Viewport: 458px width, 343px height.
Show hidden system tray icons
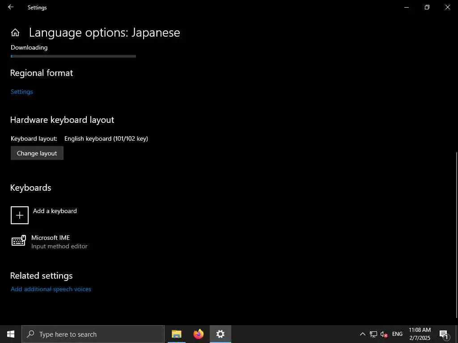[362, 334]
